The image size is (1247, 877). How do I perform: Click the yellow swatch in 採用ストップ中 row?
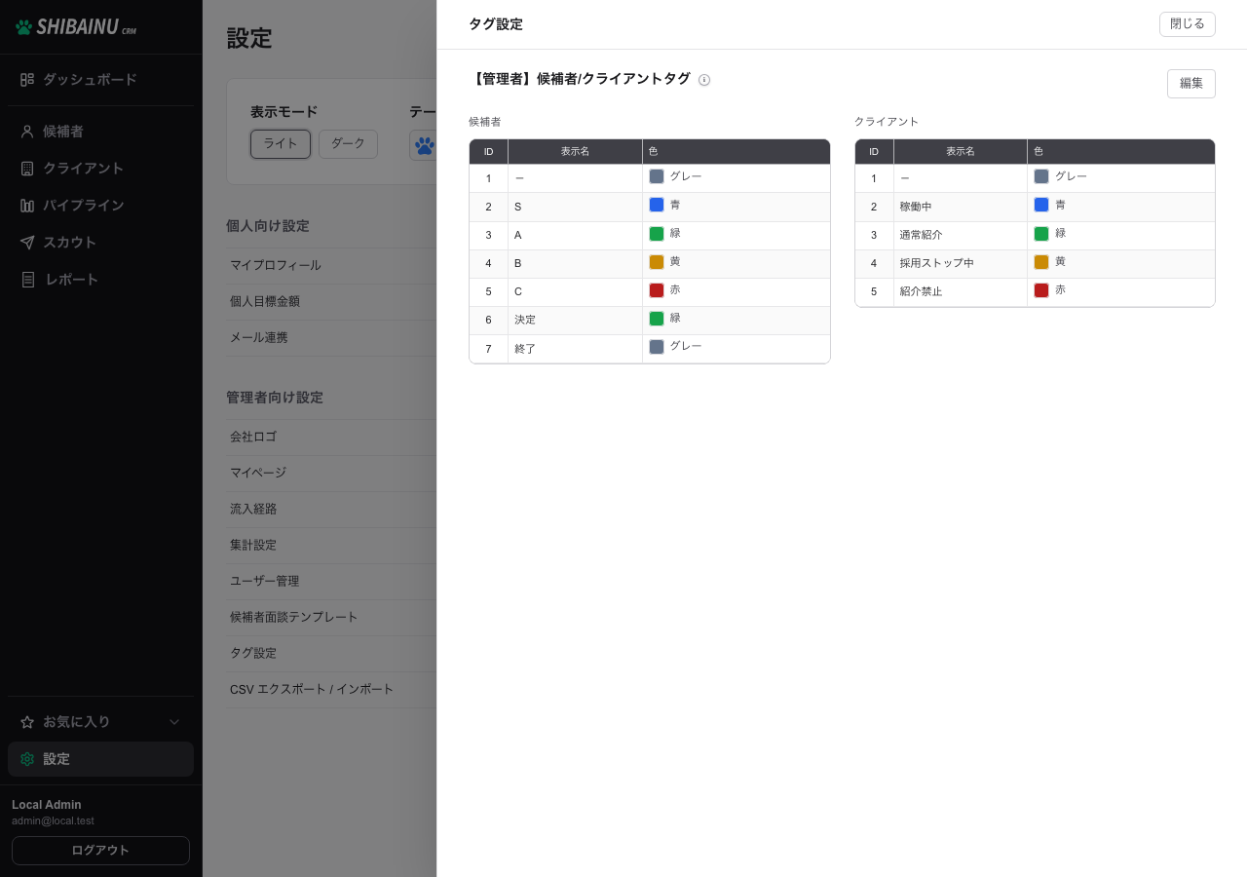(x=1041, y=262)
